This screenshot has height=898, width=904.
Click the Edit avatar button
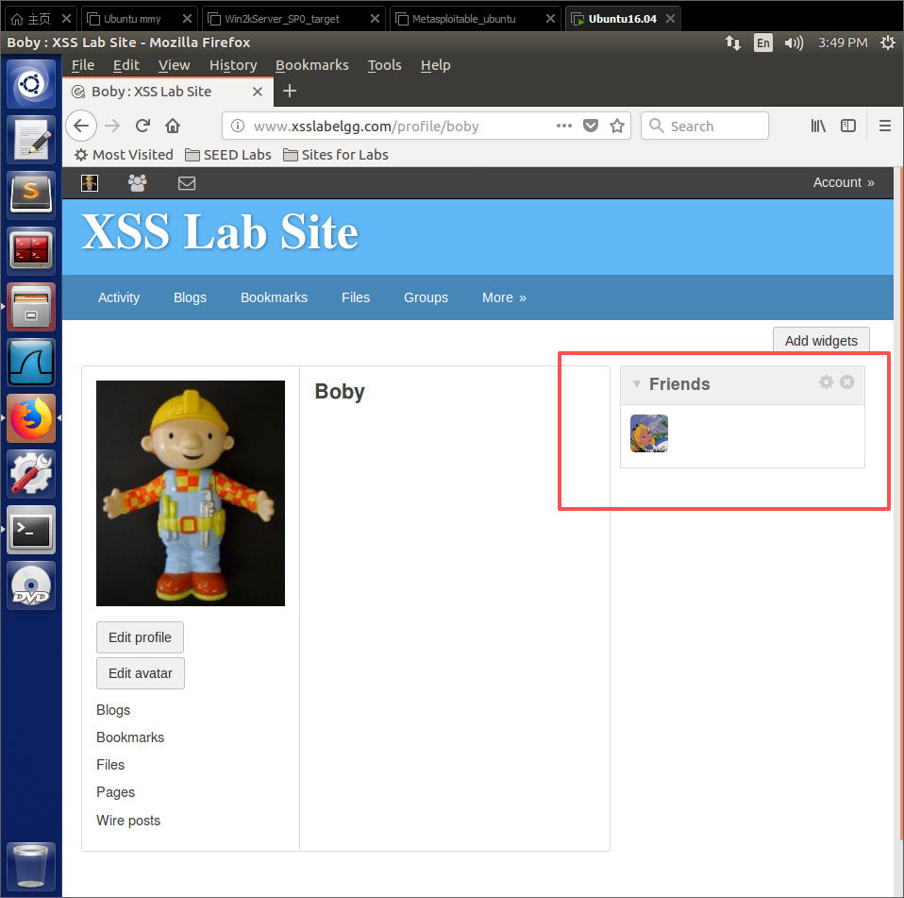click(140, 673)
